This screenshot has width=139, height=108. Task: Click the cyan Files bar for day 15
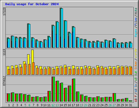coord(66,34)
